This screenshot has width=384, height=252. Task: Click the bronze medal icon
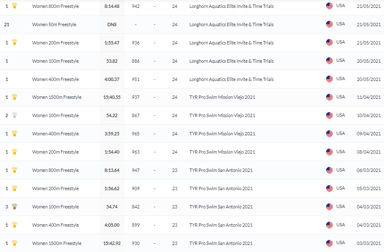pos(15,207)
